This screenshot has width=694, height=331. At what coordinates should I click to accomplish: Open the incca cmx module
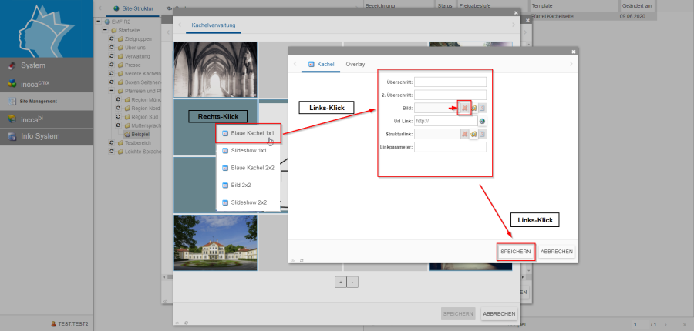point(46,83)
